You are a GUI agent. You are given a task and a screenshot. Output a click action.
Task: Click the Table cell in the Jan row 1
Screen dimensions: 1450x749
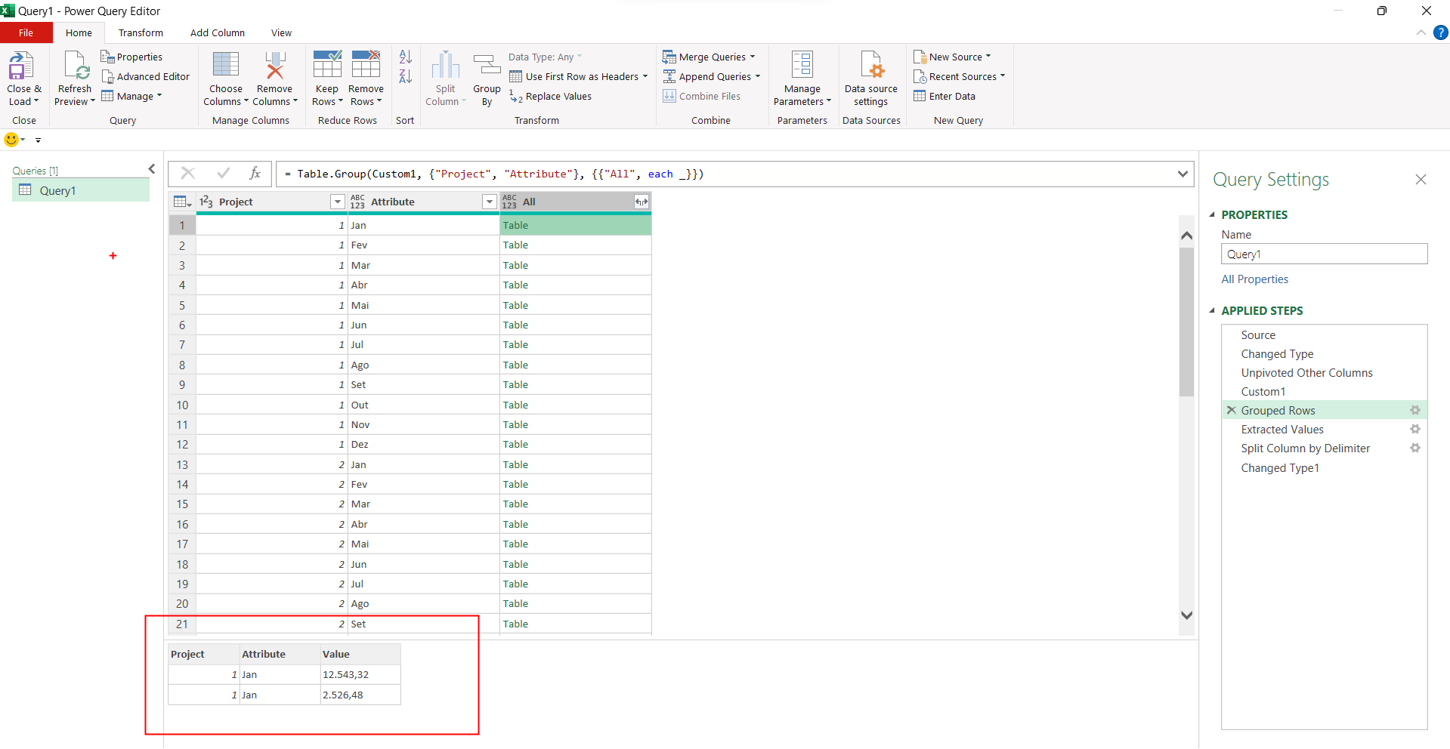(x=575, y=225)
